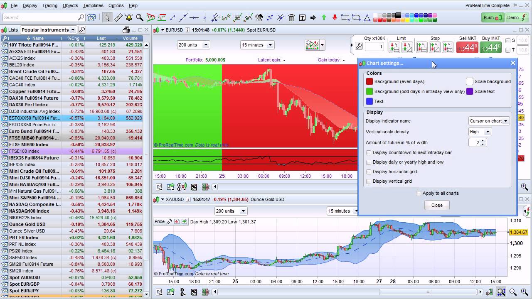Click the Background (even days) red color swatch
The height and width of the screenshot is (299, 532).
(x=369, y=81)
